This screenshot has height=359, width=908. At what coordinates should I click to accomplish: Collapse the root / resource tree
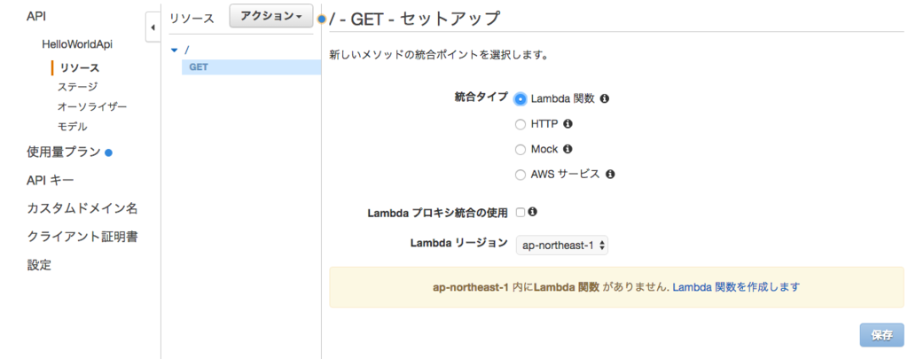(175, 51)
